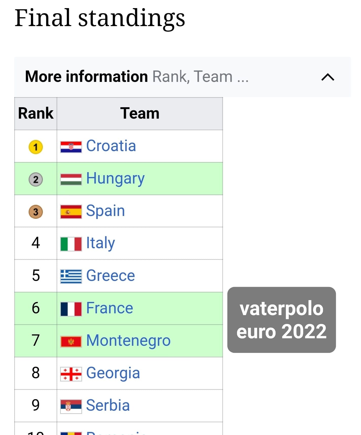Click the vaterpolo euro 2022 label
The height and width of the screenshot is (435, 361).
(x=282, y=320)
